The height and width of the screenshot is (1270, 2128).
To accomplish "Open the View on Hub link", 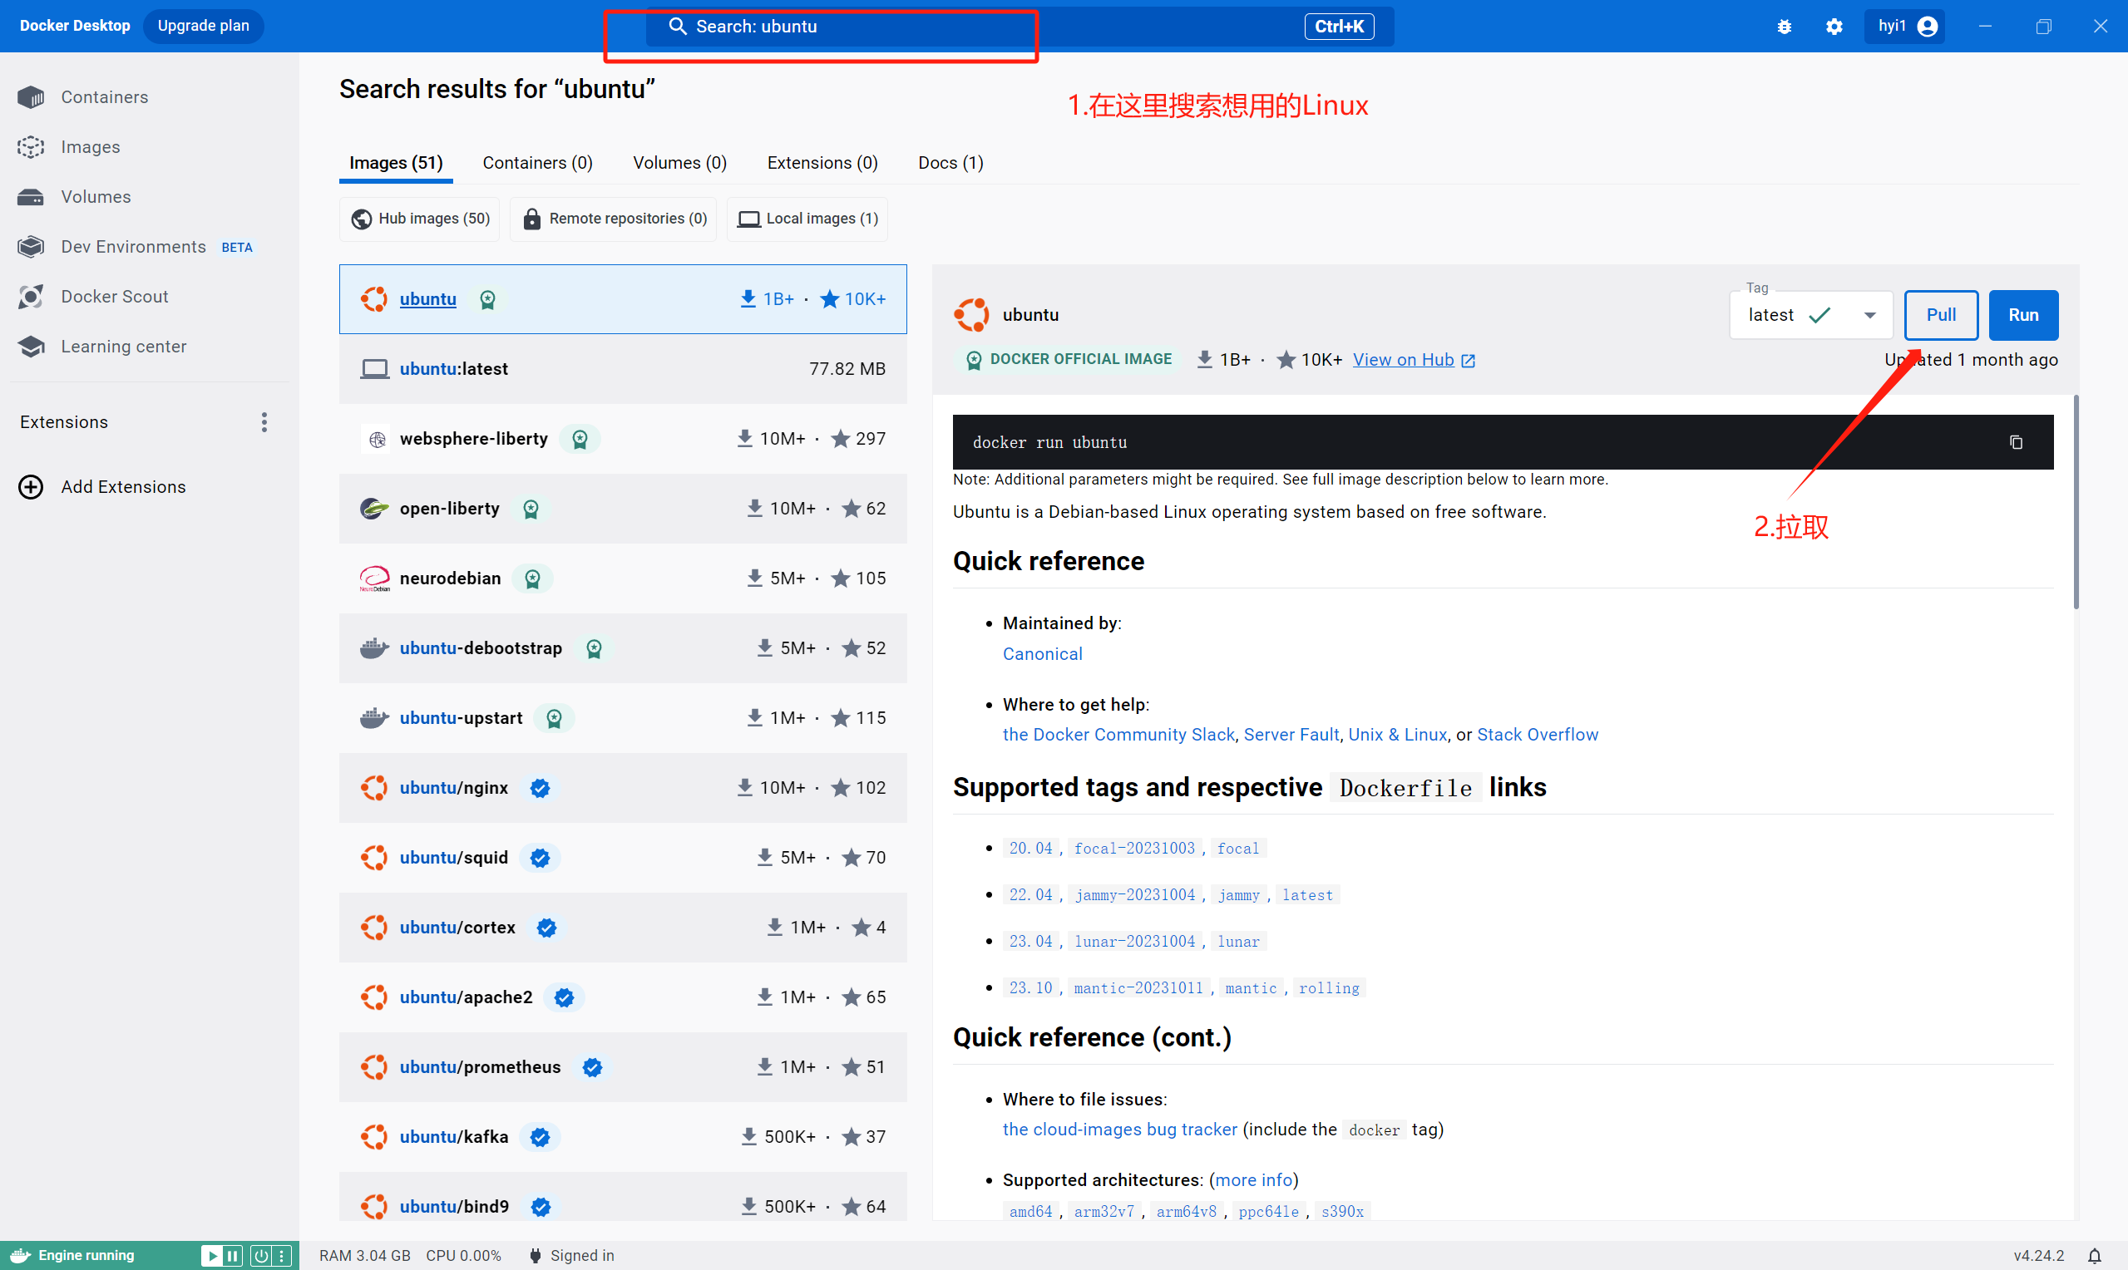I will click(1413, 359).
